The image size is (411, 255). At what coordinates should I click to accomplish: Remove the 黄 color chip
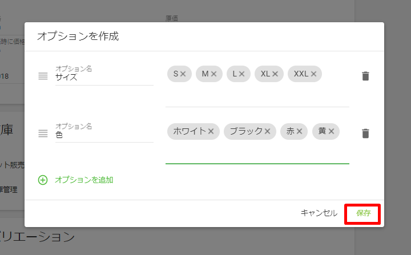point(331,131)
